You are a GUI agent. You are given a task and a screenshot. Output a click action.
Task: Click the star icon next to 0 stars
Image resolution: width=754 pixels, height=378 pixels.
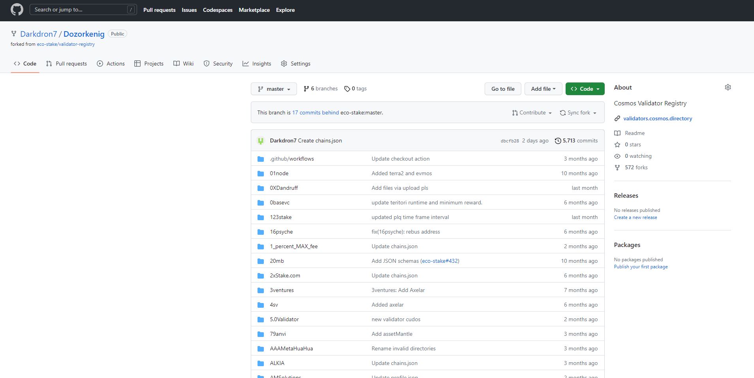pos(617,144)
